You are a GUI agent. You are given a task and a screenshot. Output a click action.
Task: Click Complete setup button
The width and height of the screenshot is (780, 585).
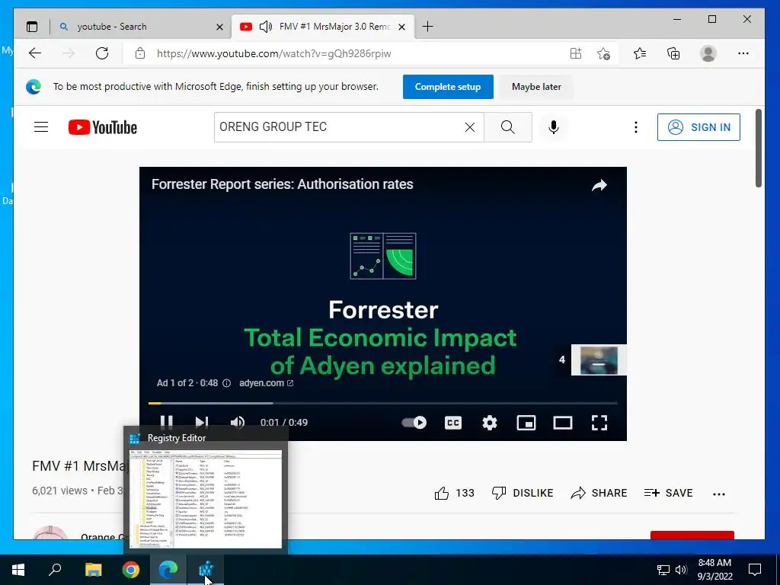(x=448, y=87)
